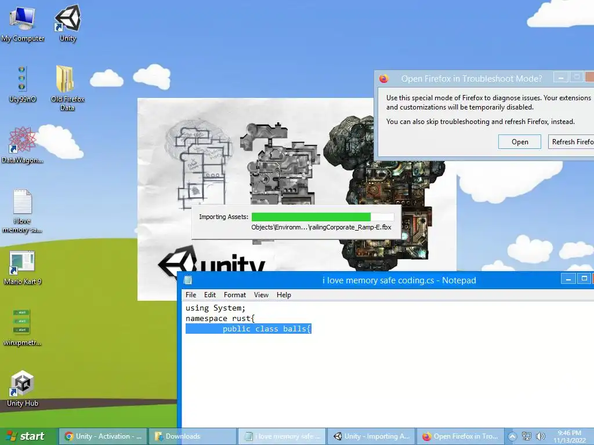The image size is (594, 445).
Task: Open the File menu in Notepad
Action: [x=191, y=295]
